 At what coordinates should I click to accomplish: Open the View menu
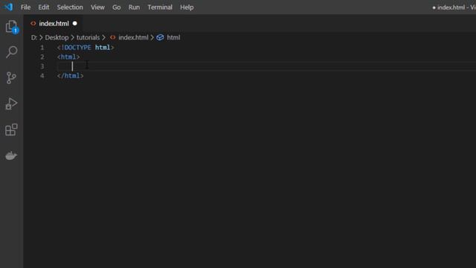pyautogui.click(x=97, y=7)
